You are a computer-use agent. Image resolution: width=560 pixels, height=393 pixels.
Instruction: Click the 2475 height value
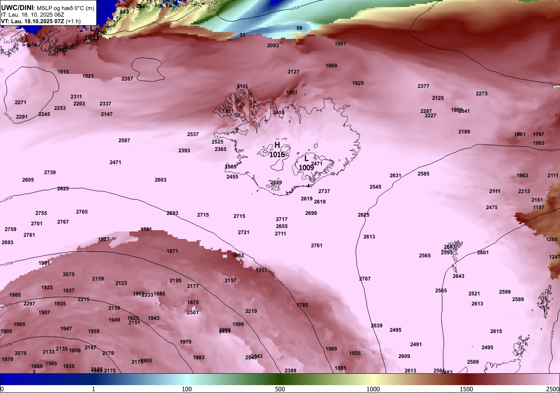[x=492, y=207]
